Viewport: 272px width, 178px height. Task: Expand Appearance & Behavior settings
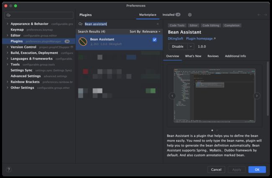click(7, 24)
